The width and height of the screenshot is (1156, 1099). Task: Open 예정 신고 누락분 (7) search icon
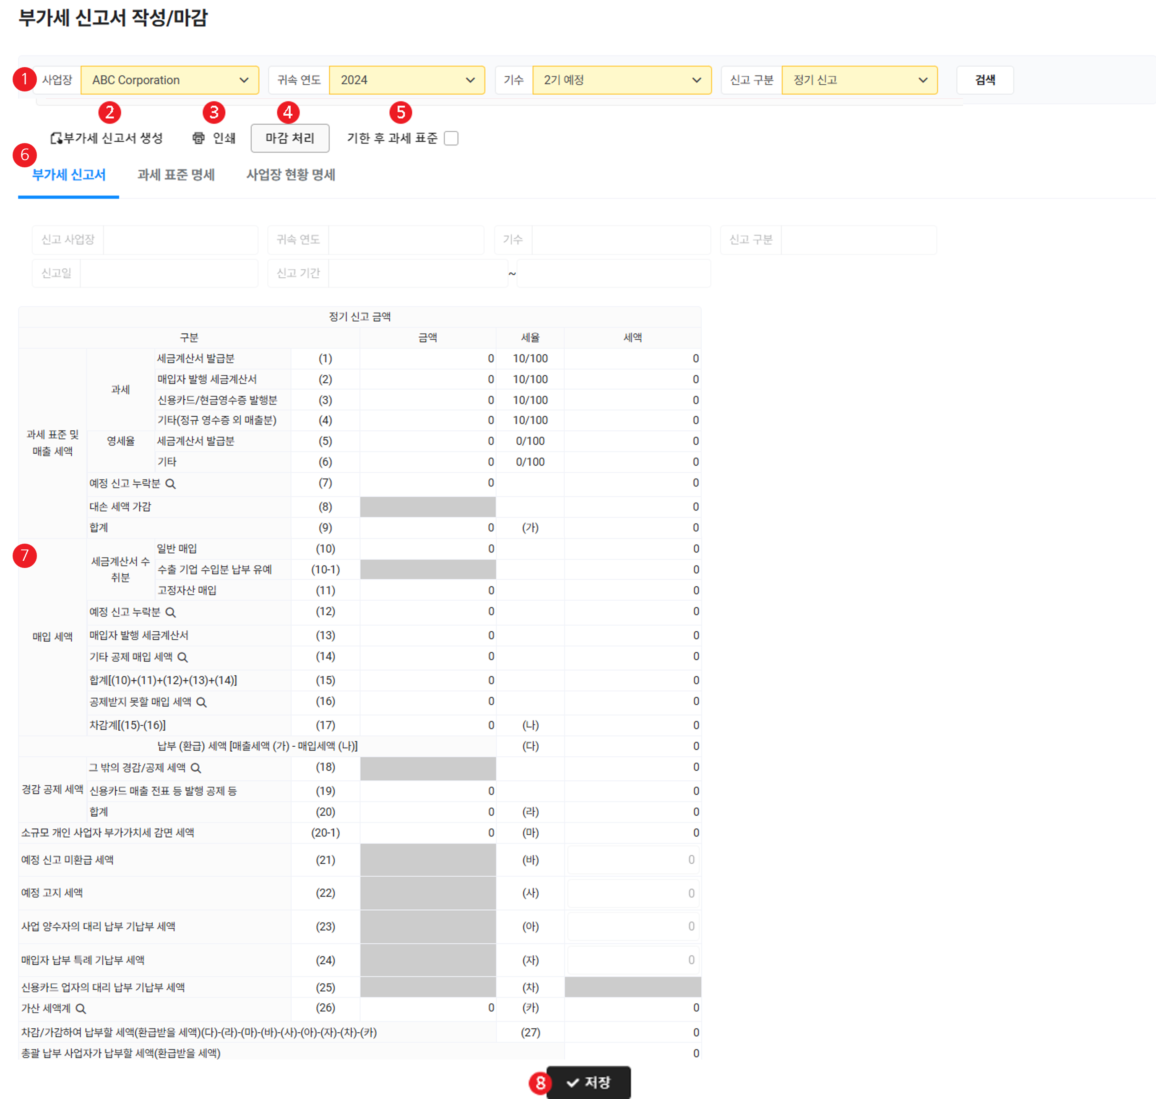[170, 484]
